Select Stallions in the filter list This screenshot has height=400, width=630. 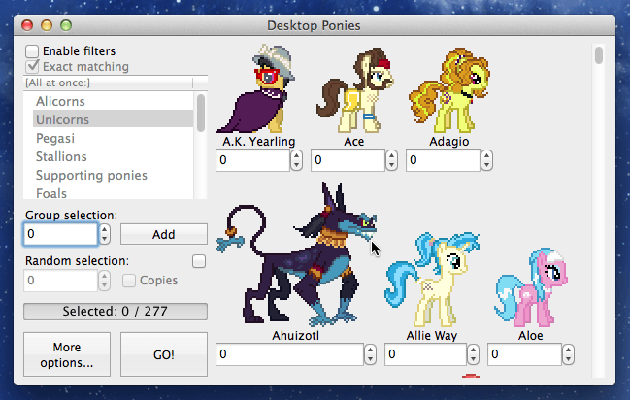tap(61, 156)
